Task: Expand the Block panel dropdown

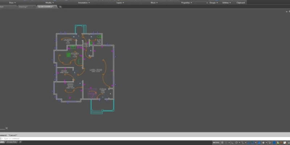Action: point(154,3)
